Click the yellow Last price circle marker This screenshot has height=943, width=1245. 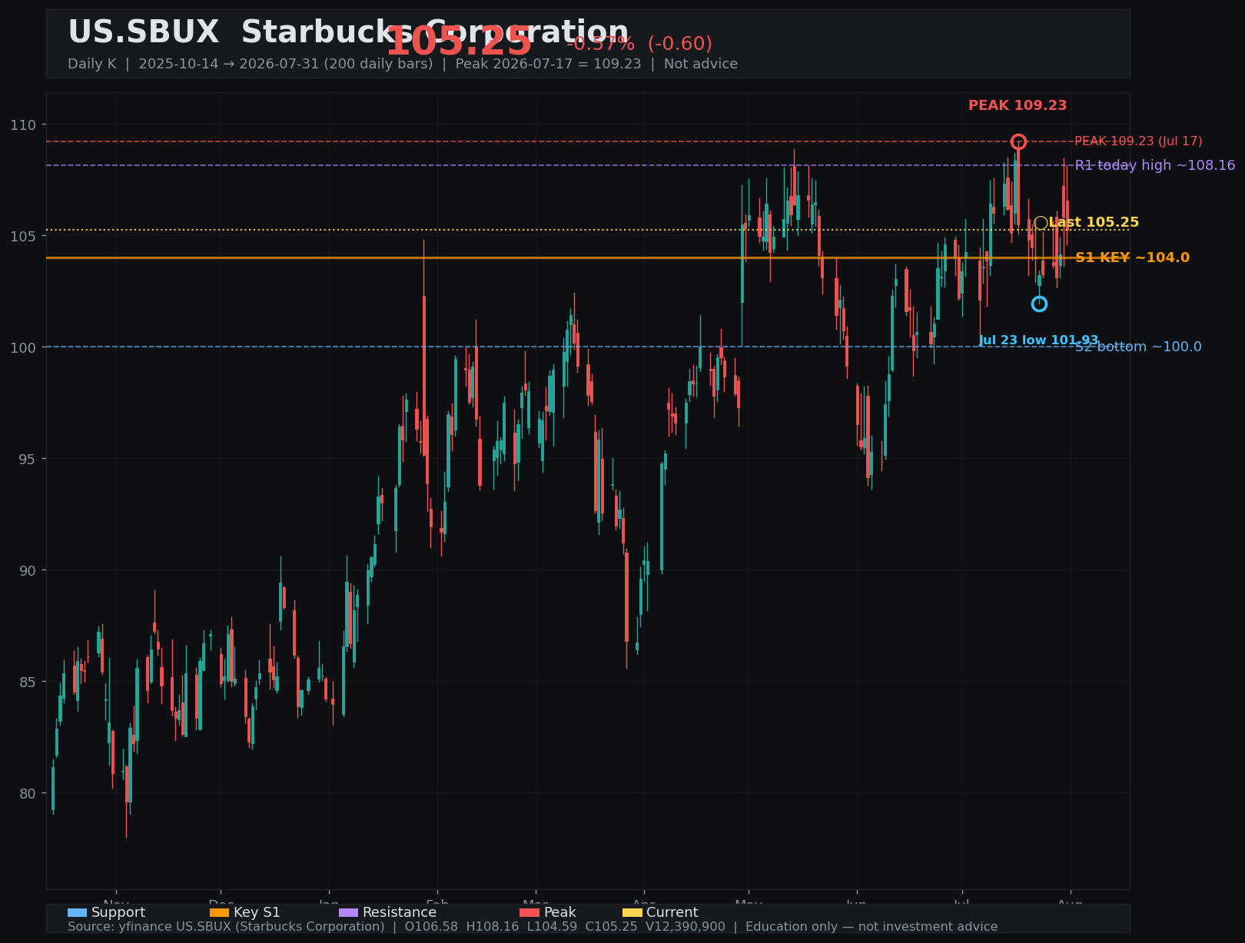click(1041, 223)
